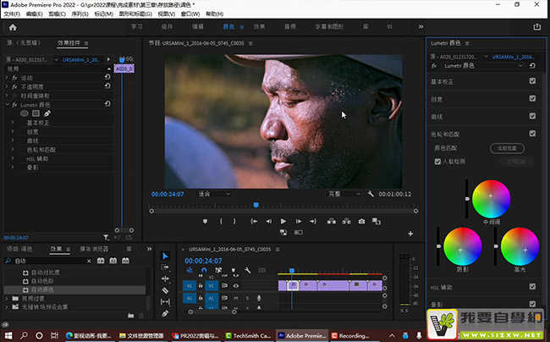Expand HSL 辅助 in Effect Controls

coord(13,158)
